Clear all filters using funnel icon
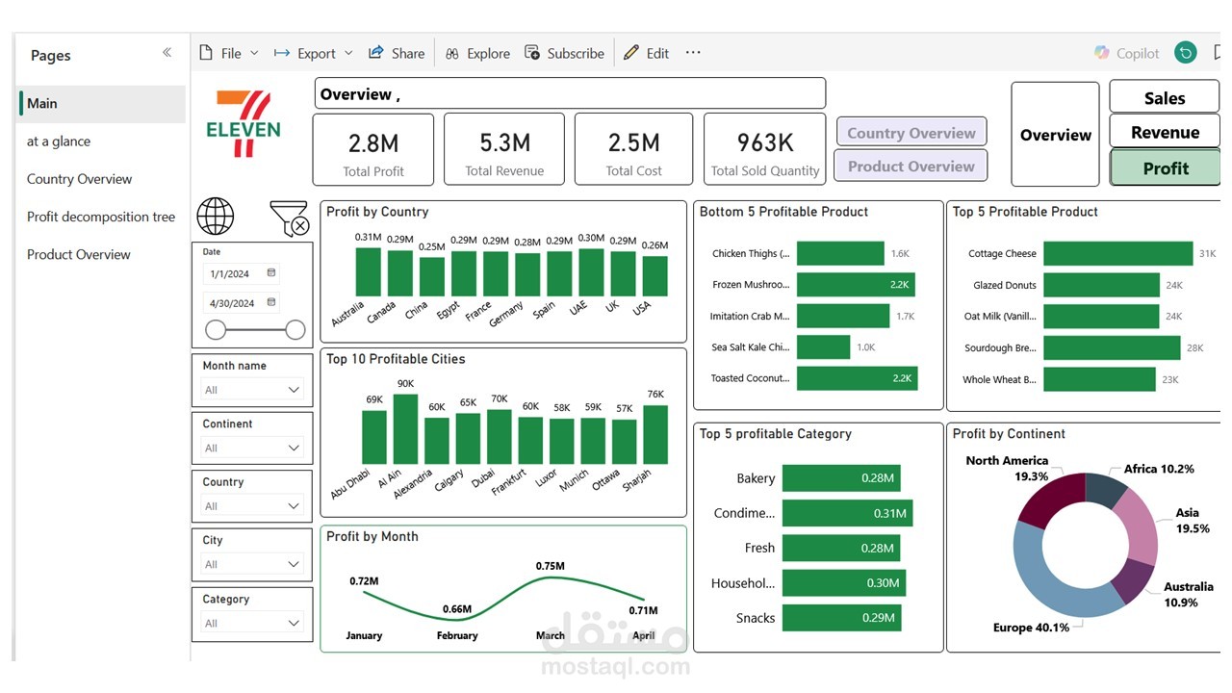The width and height of the screenshot is (1232, 693). (289, 219)
